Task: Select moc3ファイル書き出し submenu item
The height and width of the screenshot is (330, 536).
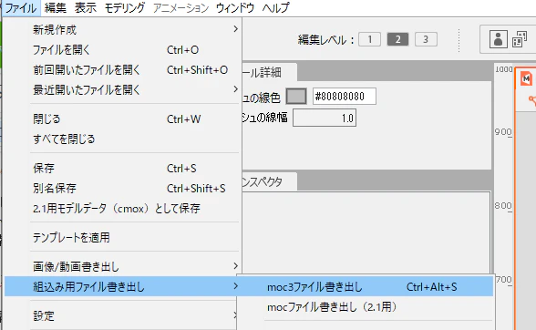Action: click(x=366, y=286)
